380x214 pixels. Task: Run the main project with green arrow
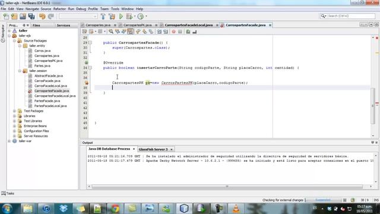(x=121, y=17)
